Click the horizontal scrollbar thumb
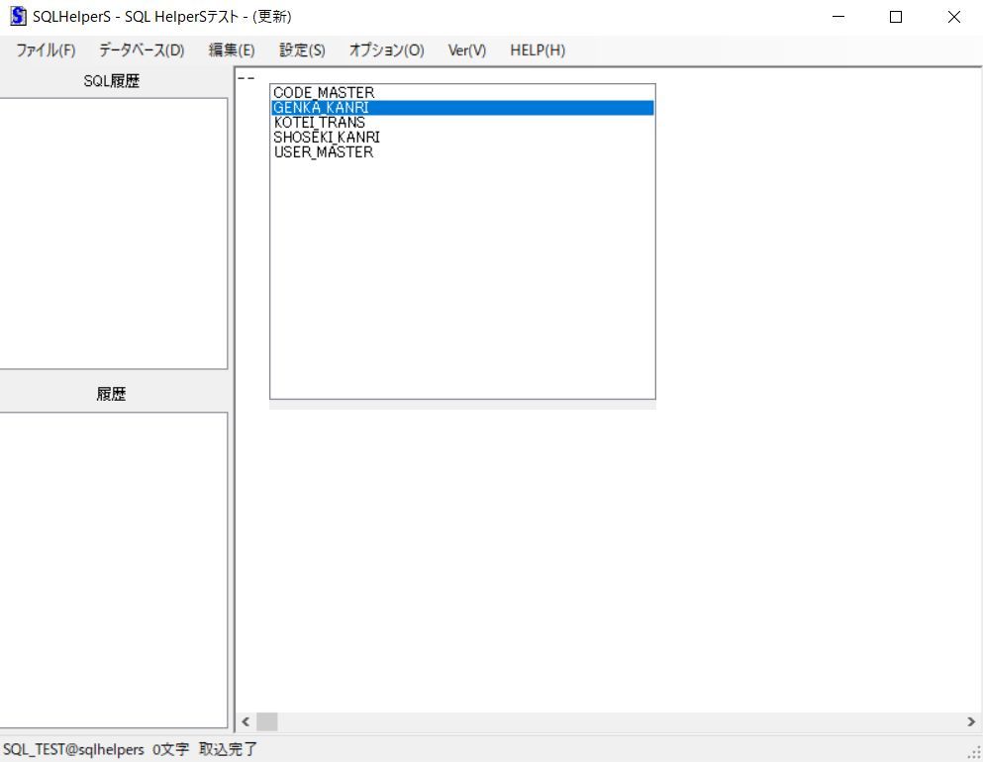Screen dimensions: 983x762 (x=267, y=721)
